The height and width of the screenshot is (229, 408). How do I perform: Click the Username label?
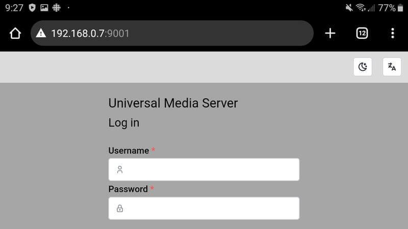pyautogui.click(x=129, y=151)
